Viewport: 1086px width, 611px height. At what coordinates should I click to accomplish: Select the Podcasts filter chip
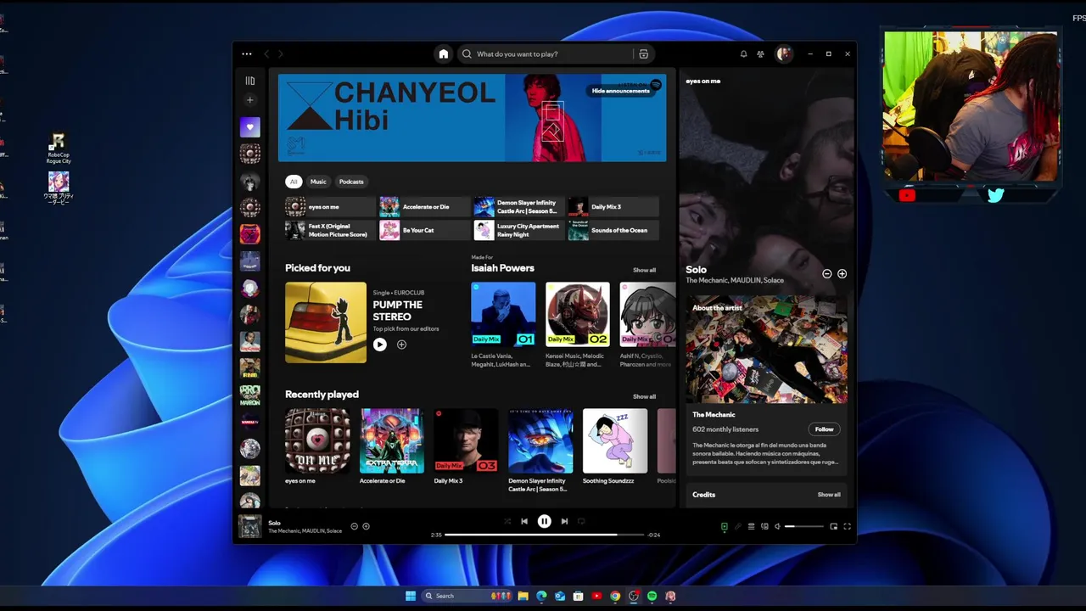point(351,182)
